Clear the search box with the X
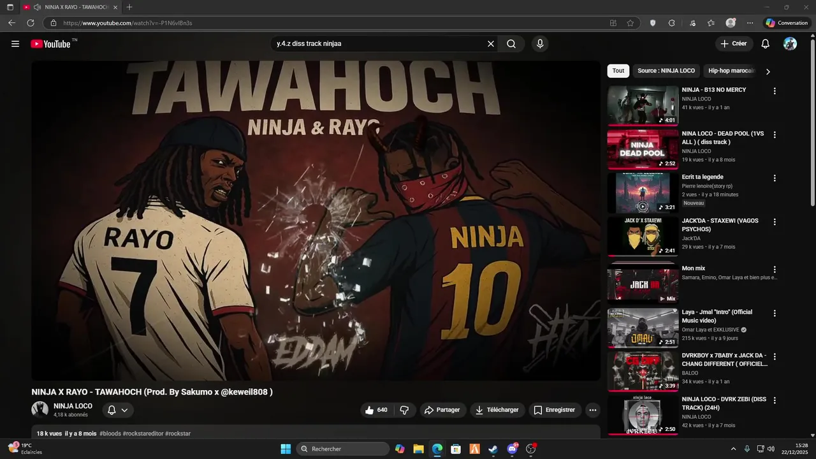This screenshot has height=459, width=816. (x=491, y=44)
